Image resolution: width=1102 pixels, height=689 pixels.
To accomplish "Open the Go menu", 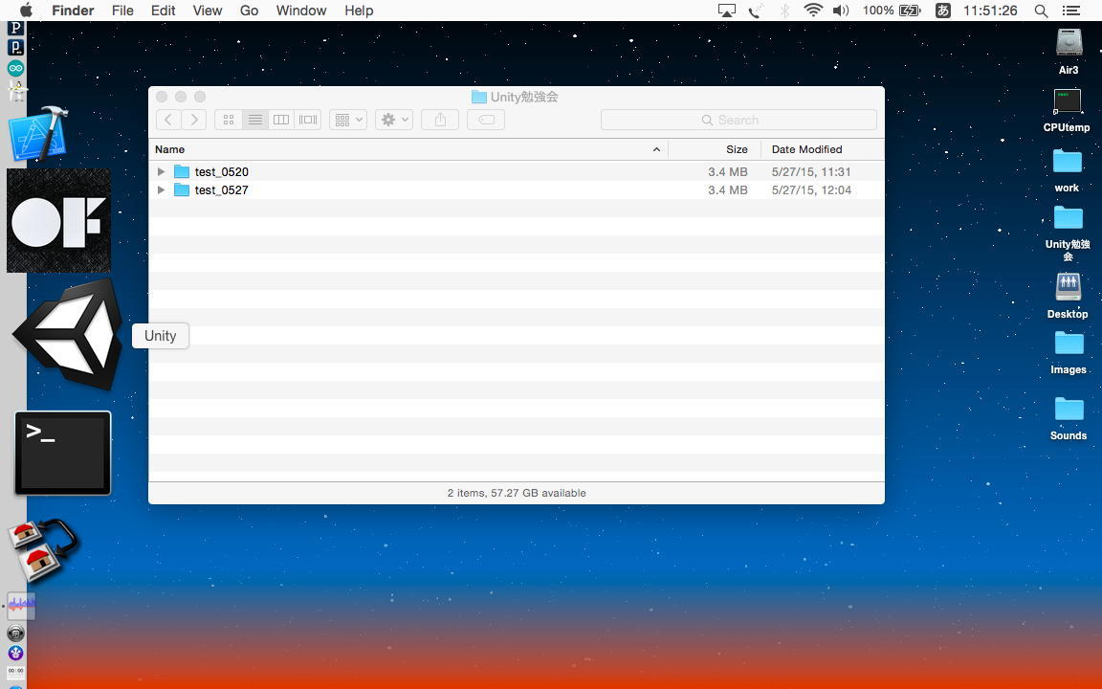I will click(x=249, y=11).
